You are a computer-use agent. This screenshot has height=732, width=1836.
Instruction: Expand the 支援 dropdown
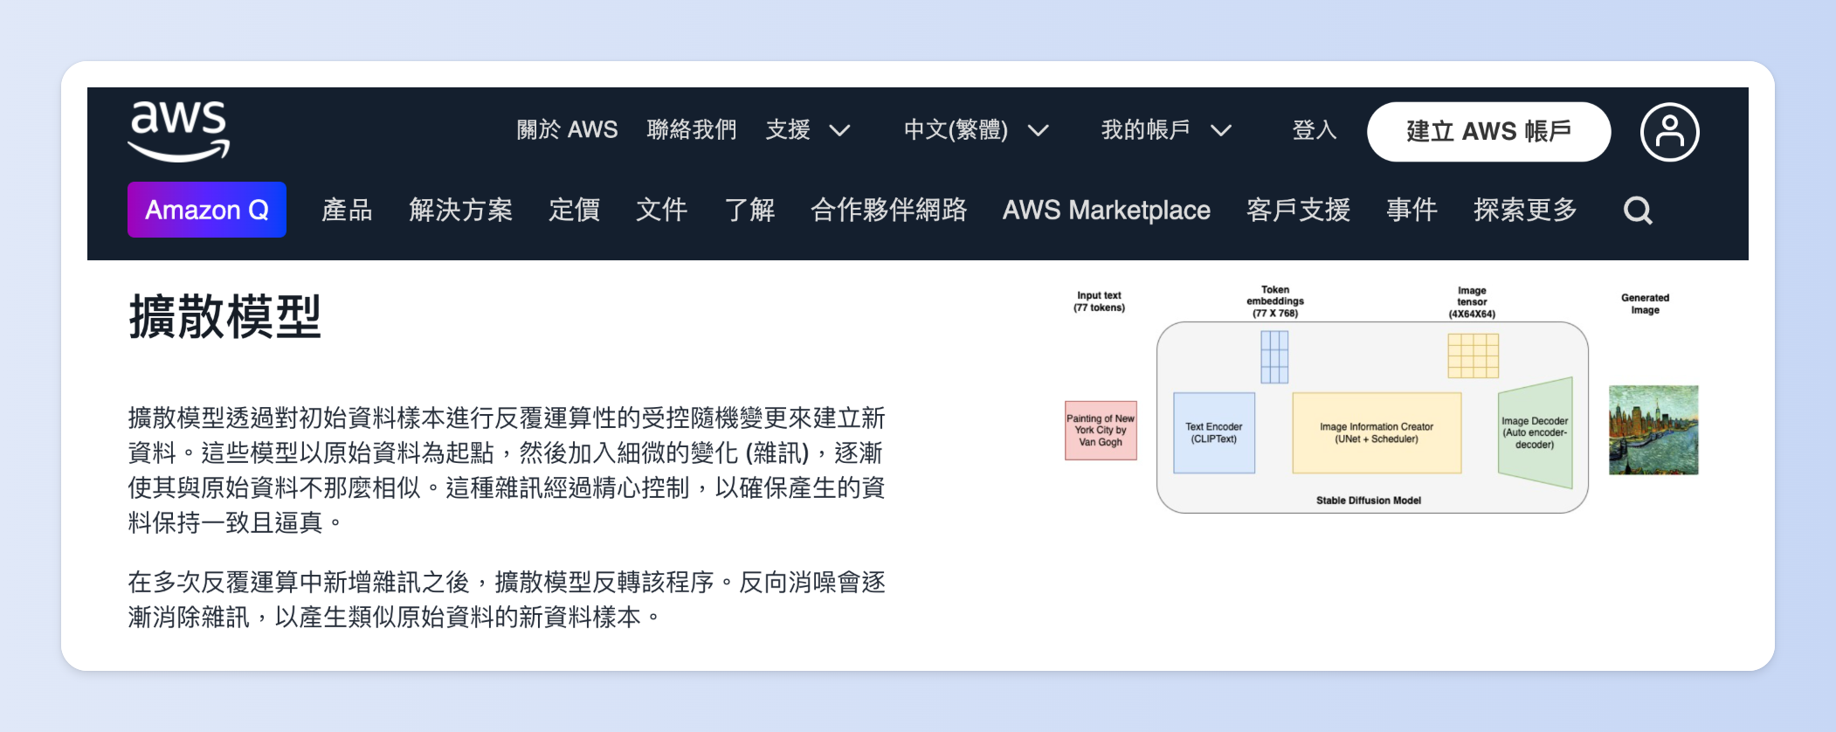tap(807, 130)
